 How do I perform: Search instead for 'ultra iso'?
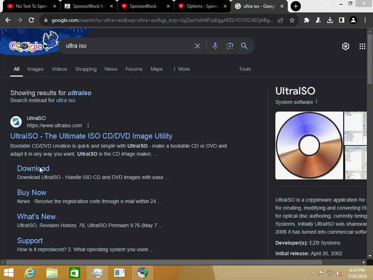[66, 100]
